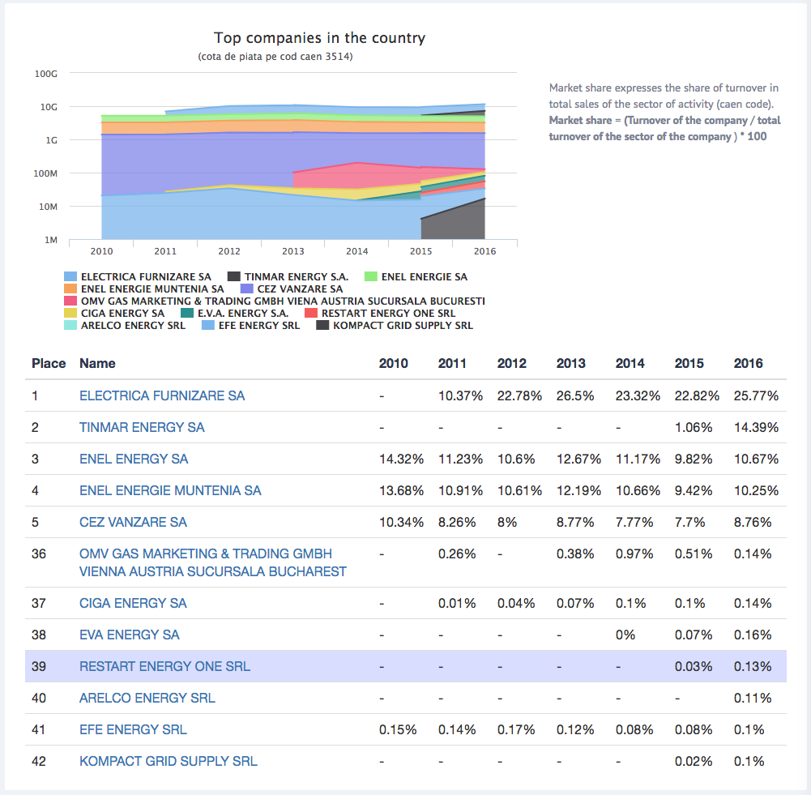This screenshot has height=795, width=811.
Task: Select the 0.17% EFE Energy cell
Action: click(x=515, y=729)
